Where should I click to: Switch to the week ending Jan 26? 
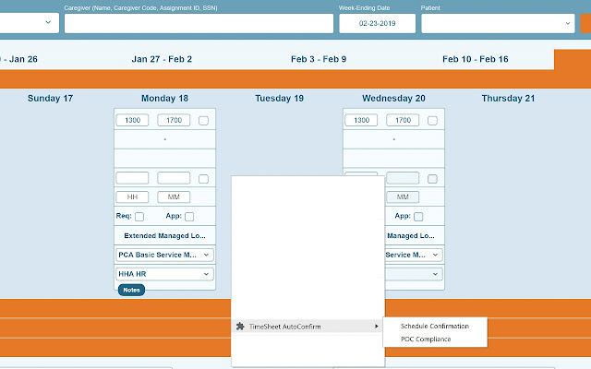point(18,59)
